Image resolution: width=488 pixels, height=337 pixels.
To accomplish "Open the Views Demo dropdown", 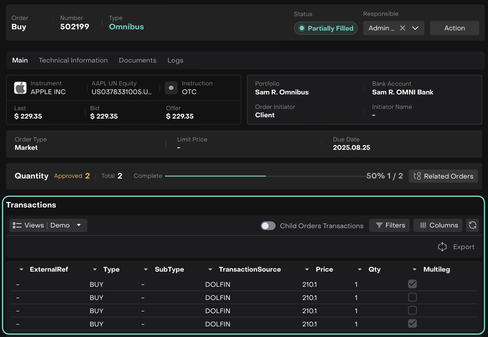I will click(x=48, y=225).
